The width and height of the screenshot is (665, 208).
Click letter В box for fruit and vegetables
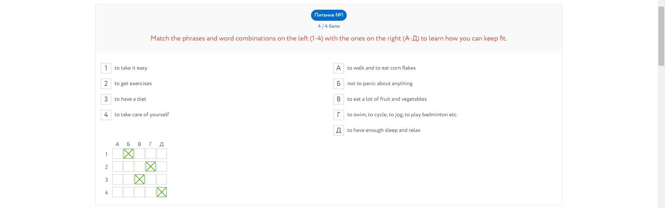click(x=339, y=99)
